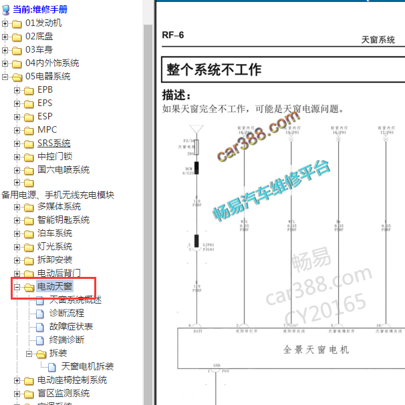Select the 电动座椅控制系统 tree entry
Viewport: 405px width, 405px height.
tap(72, 380)
